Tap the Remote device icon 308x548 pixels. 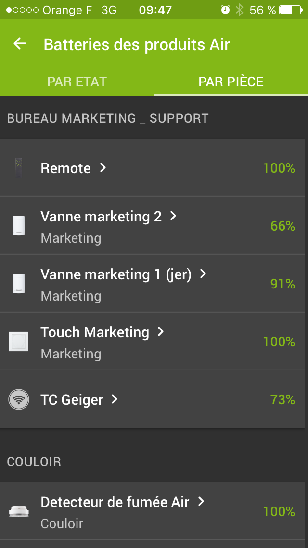(x=19, y=168)
